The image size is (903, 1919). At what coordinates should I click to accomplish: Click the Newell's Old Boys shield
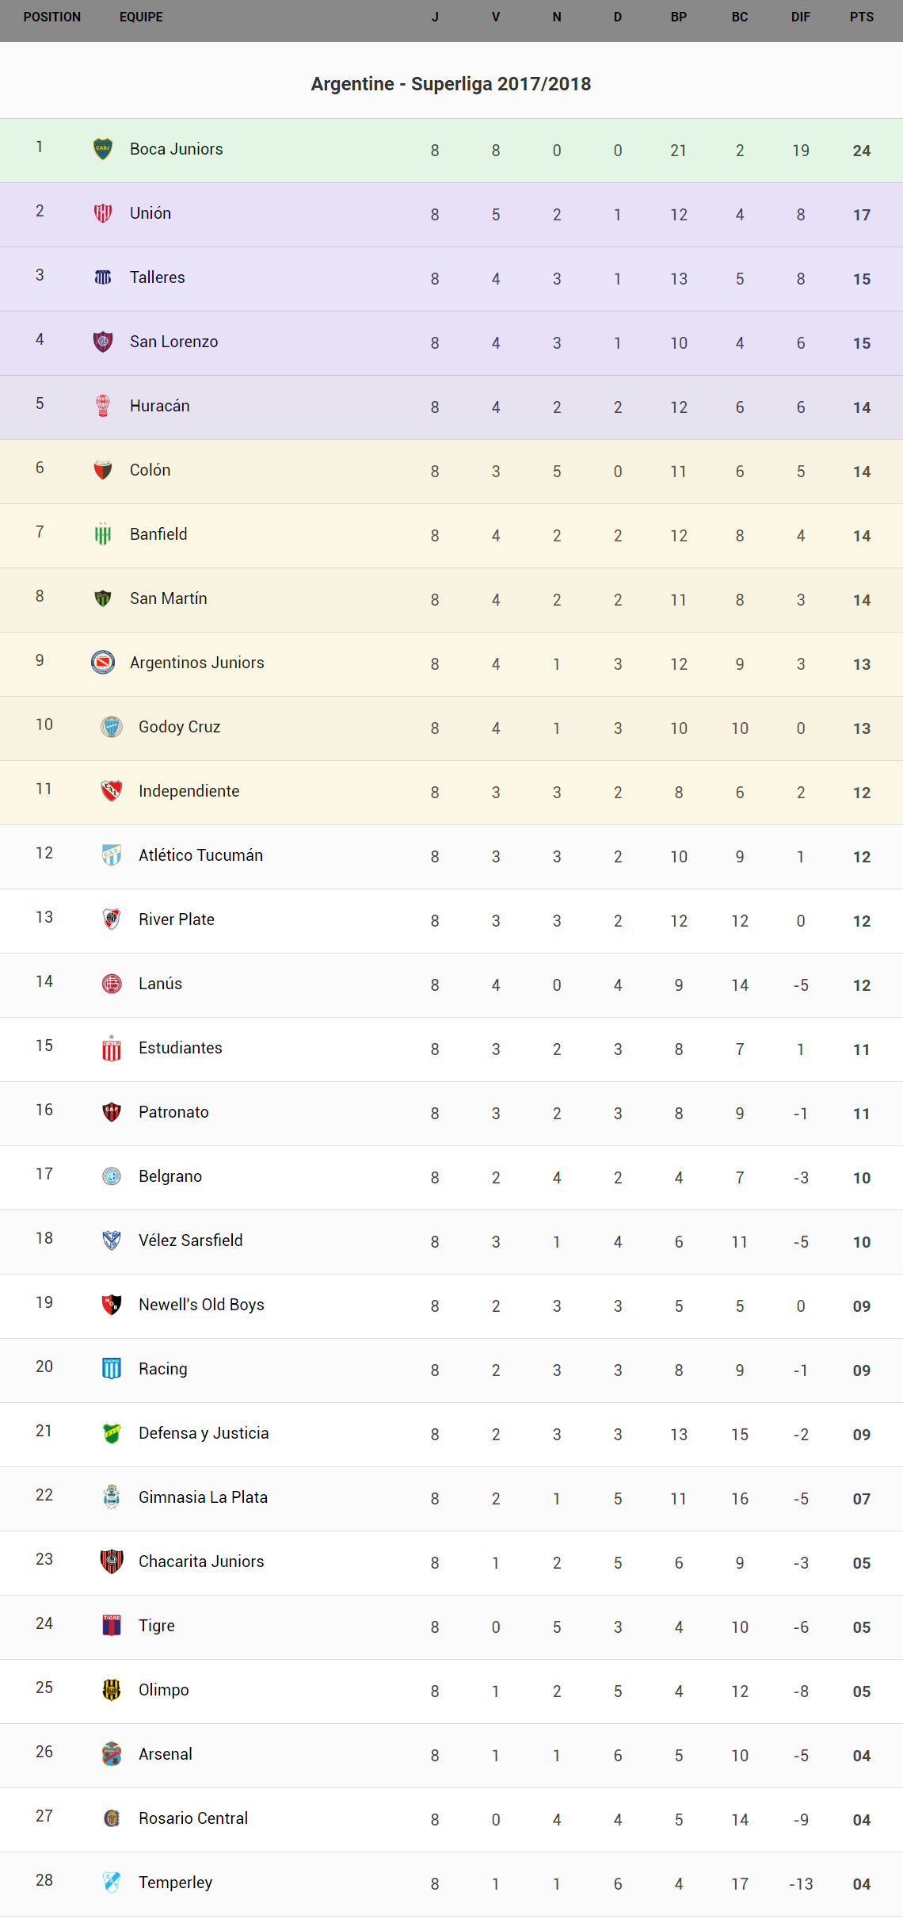click(112, 1304)
